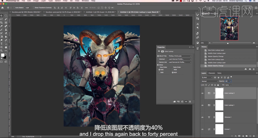Select the Crop tool

pos(2,23)
